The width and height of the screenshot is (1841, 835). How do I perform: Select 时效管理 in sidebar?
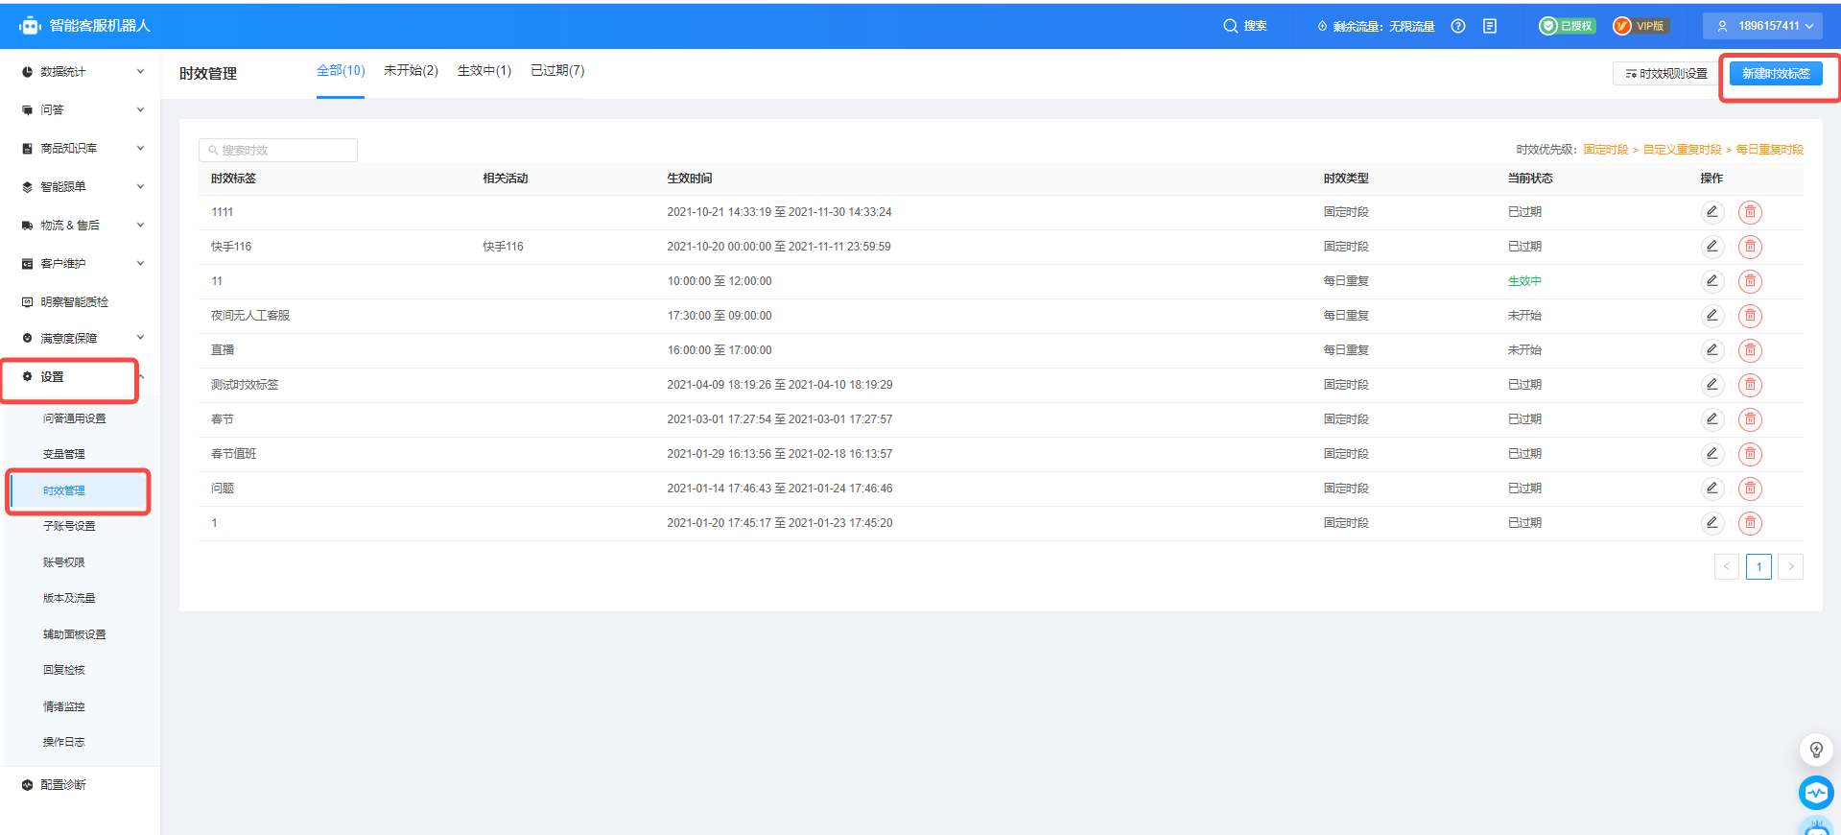tap(64, 490)
